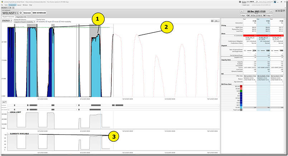Open the MW units dropdown below chart

click(4, 102)
